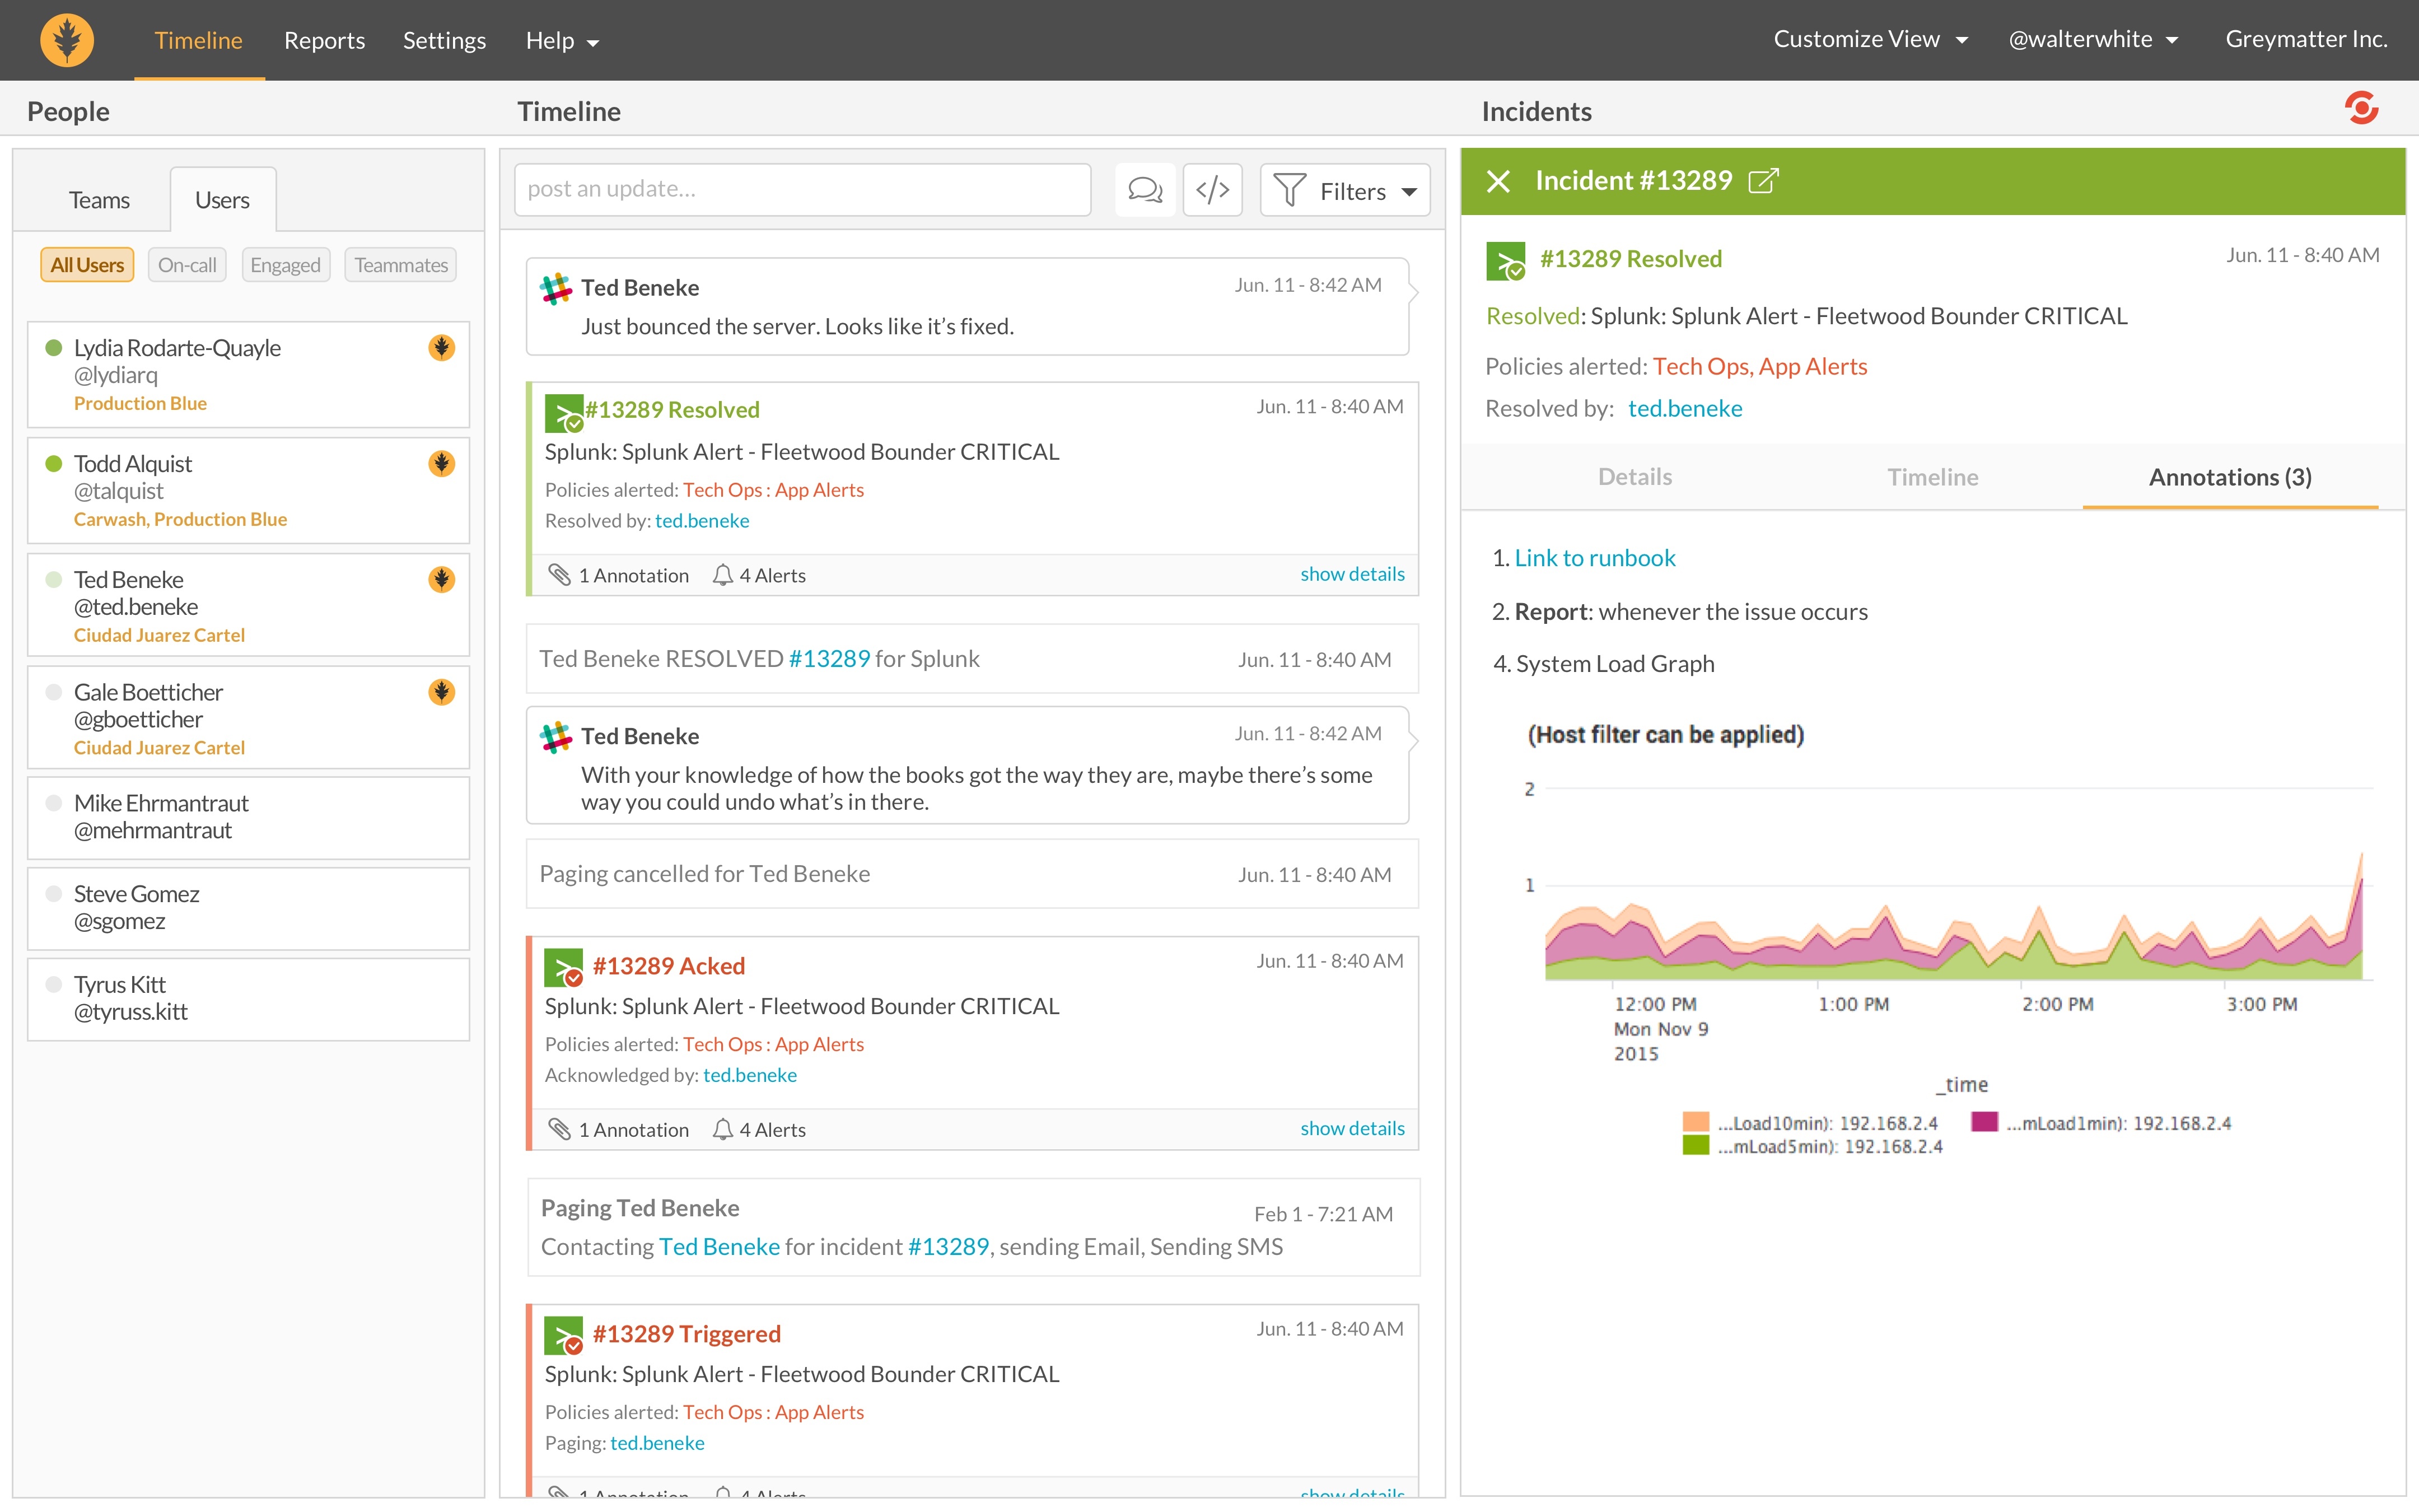Select the Annotations (3) tab

pyautogui.click(x=2230, y=477)
